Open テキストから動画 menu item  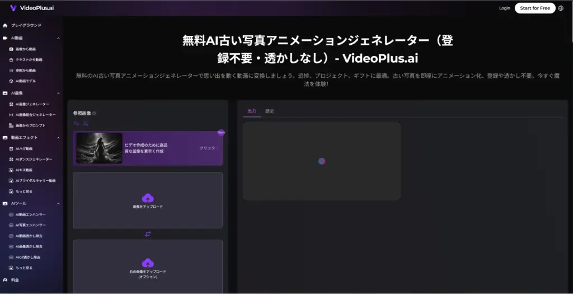[x=29, y=59]
